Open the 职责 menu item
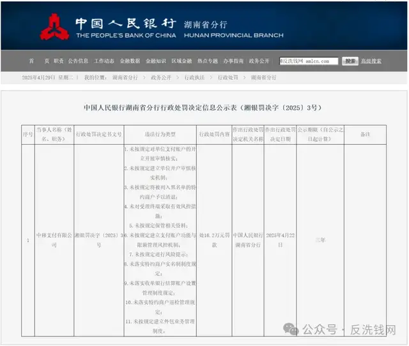The image size is (409, 346). tap(58, 61)
